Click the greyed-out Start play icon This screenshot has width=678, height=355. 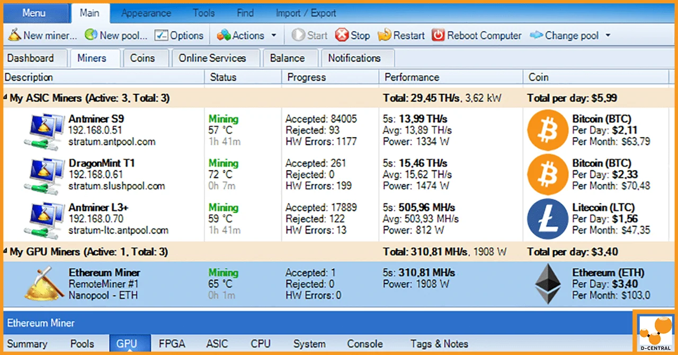point(298,35)
